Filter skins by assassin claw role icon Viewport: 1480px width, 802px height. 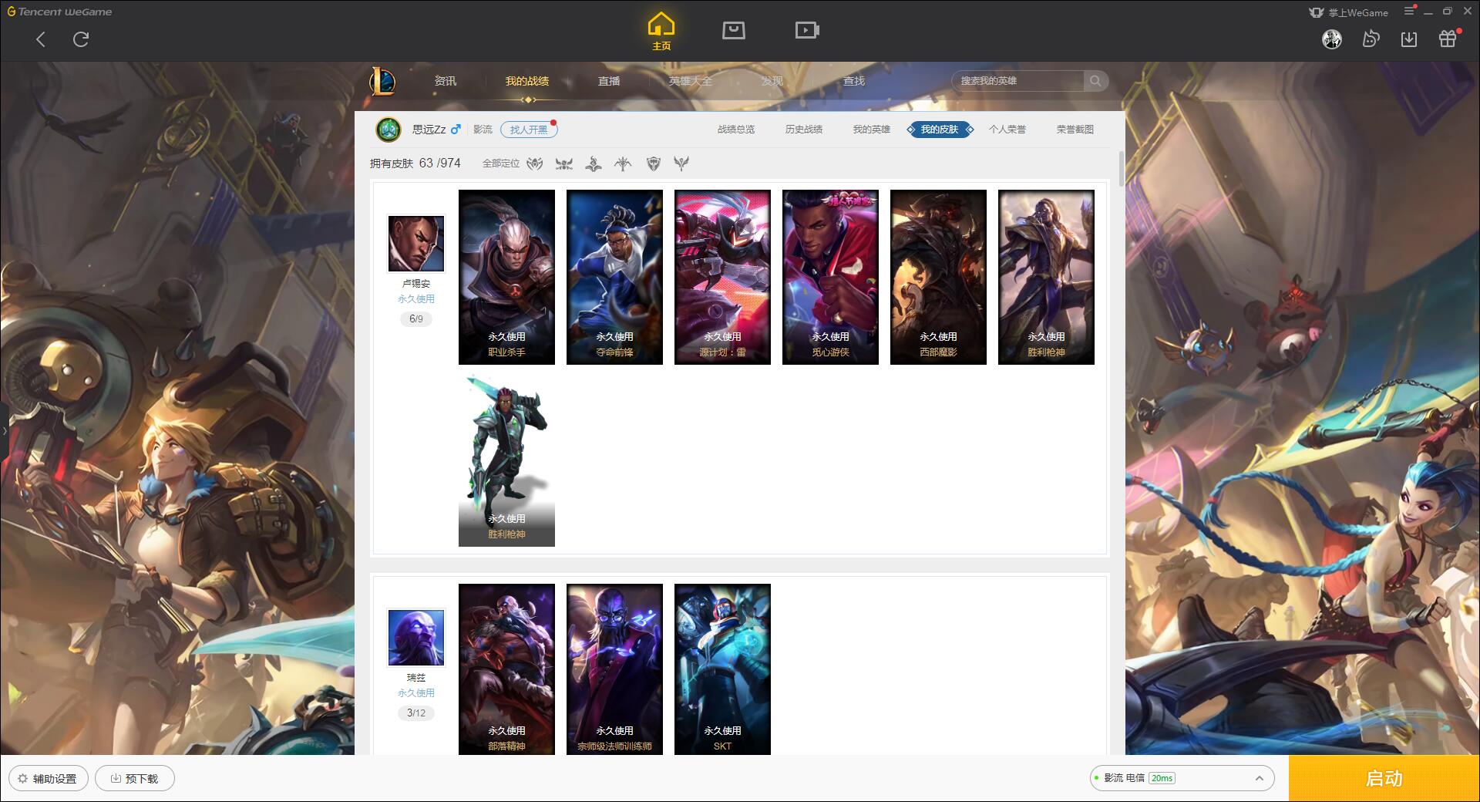click(x=535, y=163)
